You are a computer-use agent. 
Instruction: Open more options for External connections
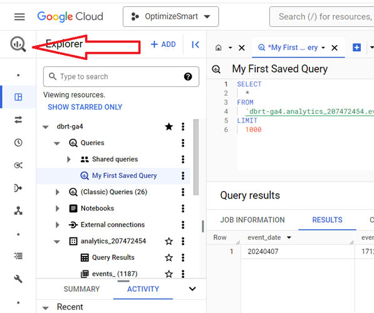(183, 225)
